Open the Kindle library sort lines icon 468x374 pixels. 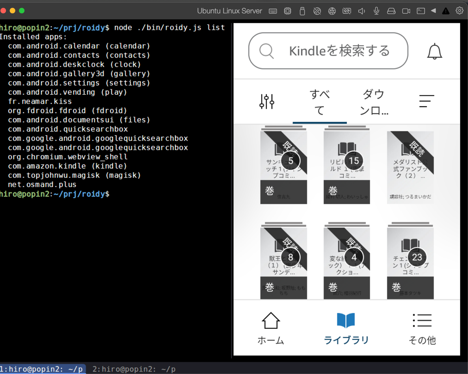427,101
